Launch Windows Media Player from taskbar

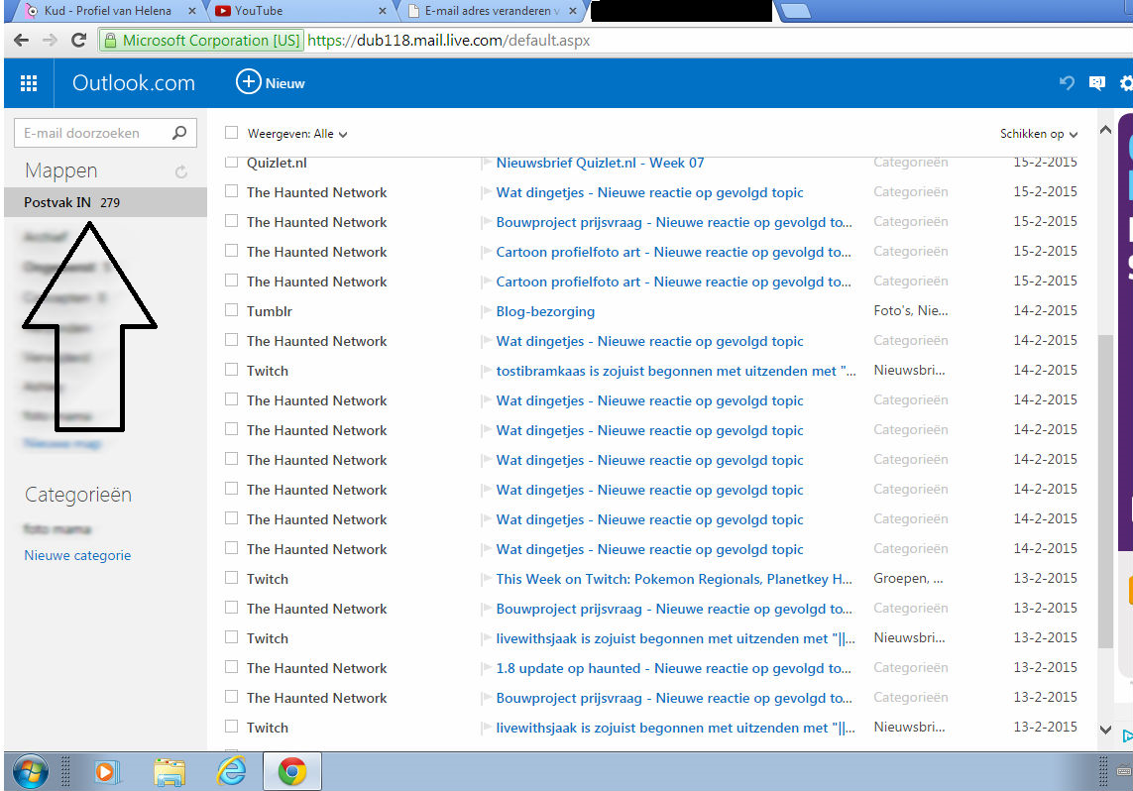coord(105,771)
